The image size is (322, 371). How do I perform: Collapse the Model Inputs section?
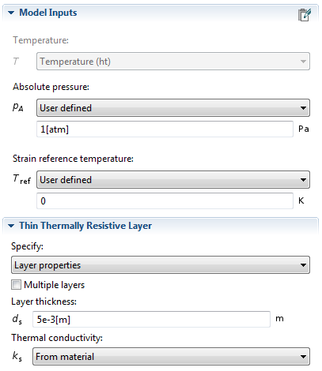point(11,13)
